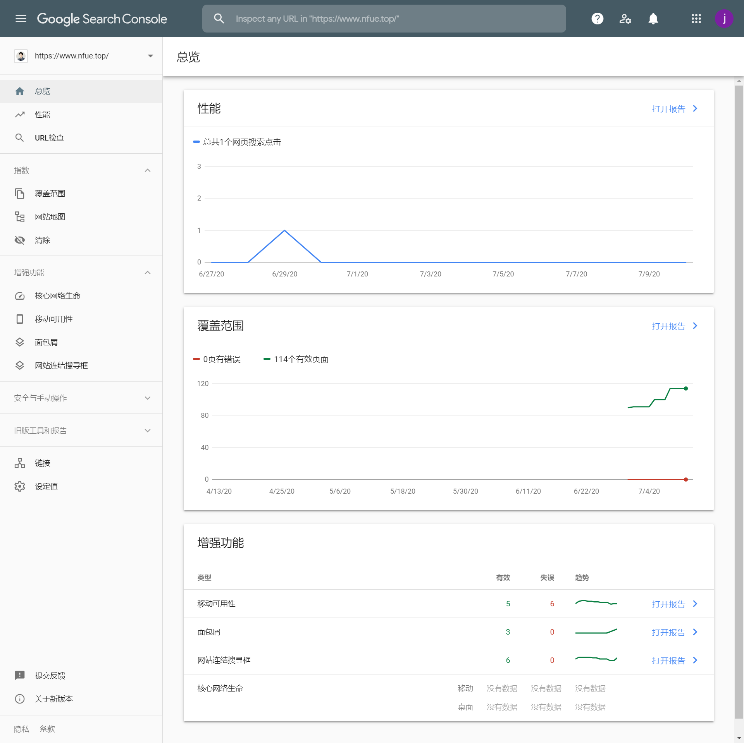The height and width of the screenshot is (743, 744).
Task: Open 网站地图 in the sidebar
Action: click(81, 217)
